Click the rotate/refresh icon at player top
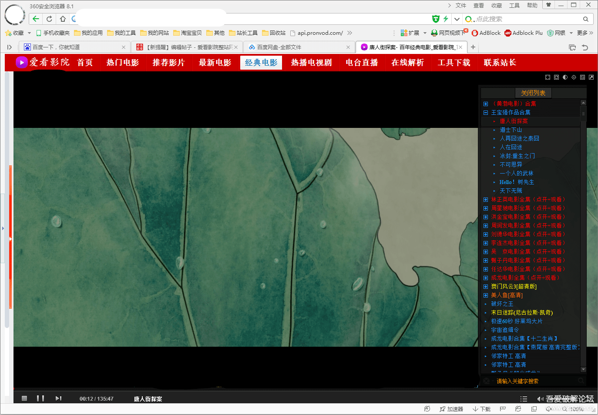 pos(556,77)
